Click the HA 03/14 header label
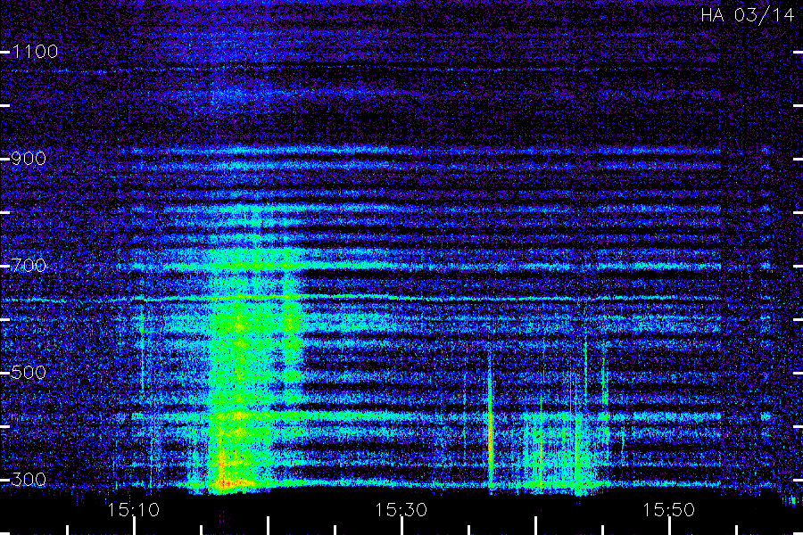The height and width of the screenshot is (535, 803). point(747,15)
